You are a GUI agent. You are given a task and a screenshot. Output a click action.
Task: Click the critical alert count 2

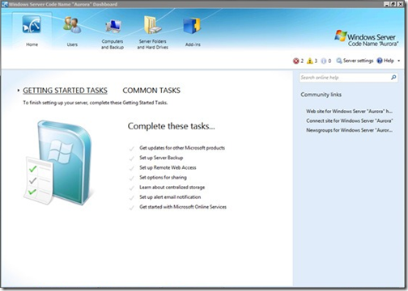point(302,61)
